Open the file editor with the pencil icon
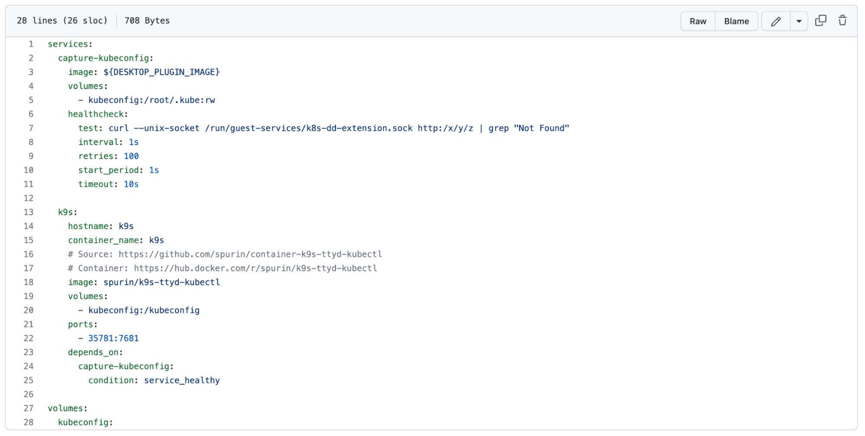Screen dimensions: 865x436 pos(775,21)
